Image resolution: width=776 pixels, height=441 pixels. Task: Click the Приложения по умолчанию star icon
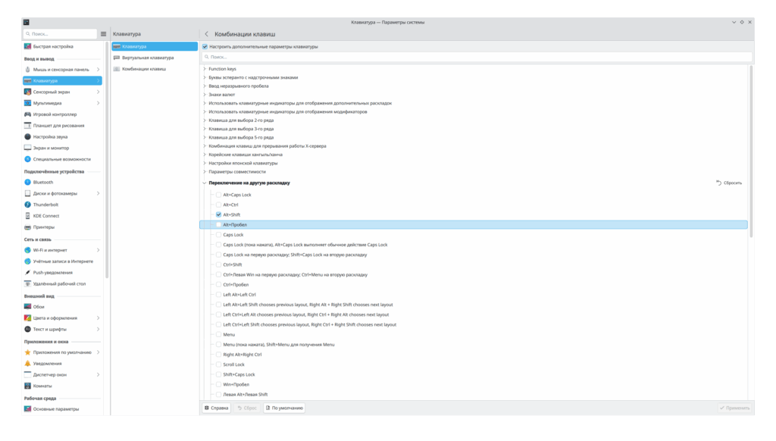click(x=28, y=352)
